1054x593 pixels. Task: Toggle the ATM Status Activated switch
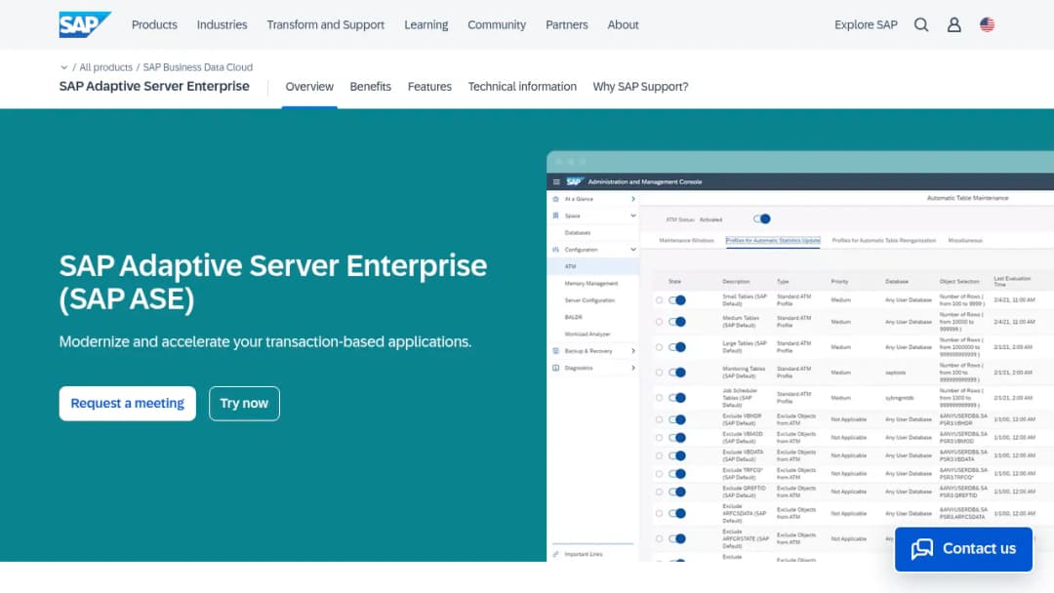point(761,218)
